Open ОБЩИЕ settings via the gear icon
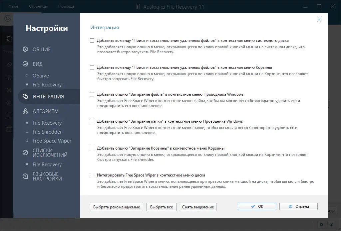This screenshot has height=231, width=341. tap(25, 49)
